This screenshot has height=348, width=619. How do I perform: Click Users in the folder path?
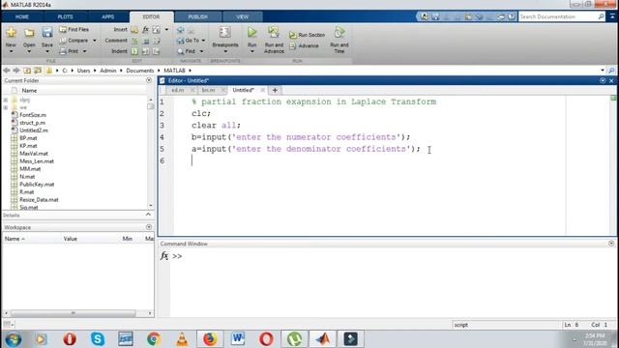pyautogui.click(x=83, y=71)
